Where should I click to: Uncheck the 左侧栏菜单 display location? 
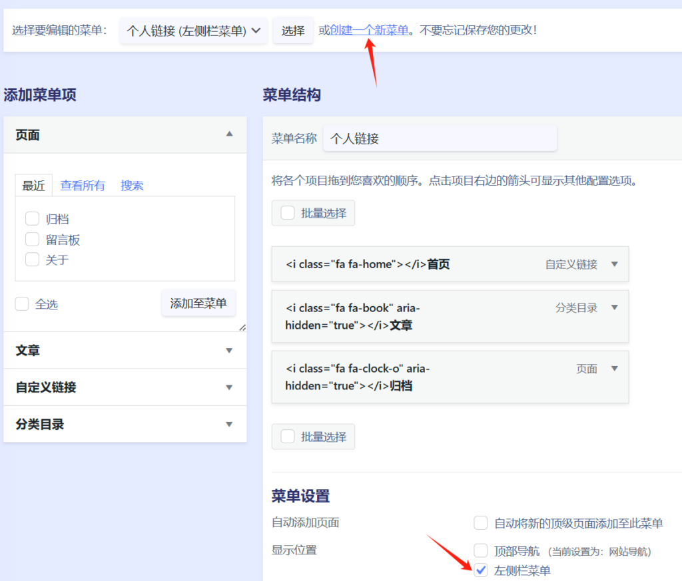[481, 570]
